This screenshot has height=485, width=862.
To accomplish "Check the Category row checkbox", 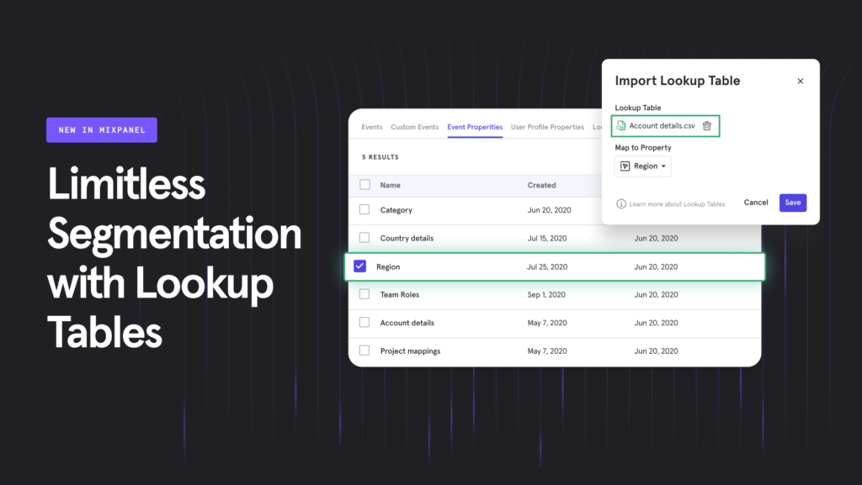I will pyautogui.click(x=364, y=210).
